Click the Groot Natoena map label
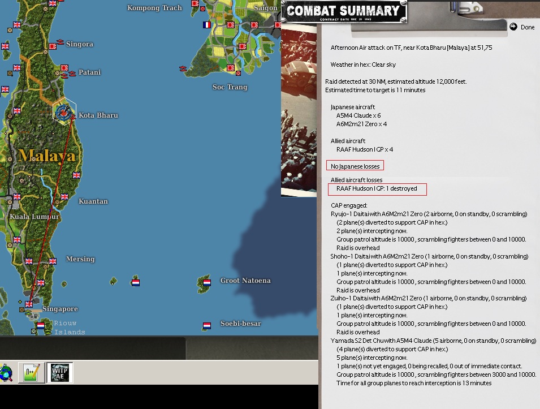Viewport: 540px width, 409px height. 245,281
